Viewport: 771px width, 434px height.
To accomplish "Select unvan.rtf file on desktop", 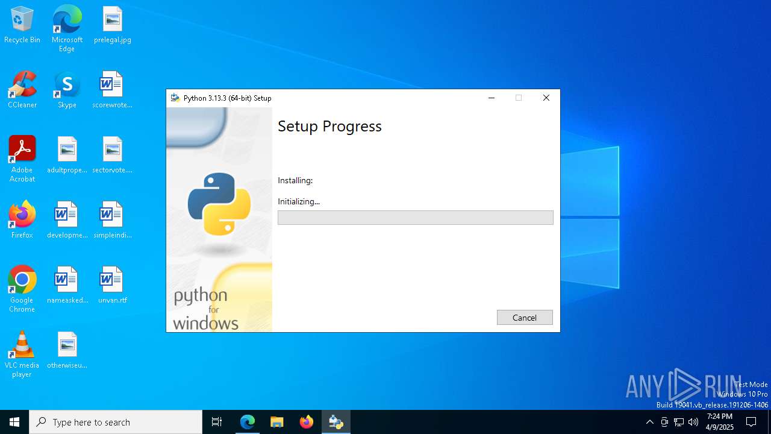I will [113, 286].
